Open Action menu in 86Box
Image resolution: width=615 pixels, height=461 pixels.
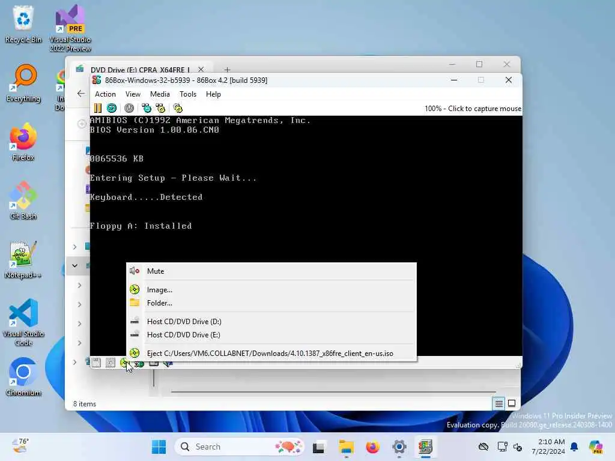click(105, 94)
